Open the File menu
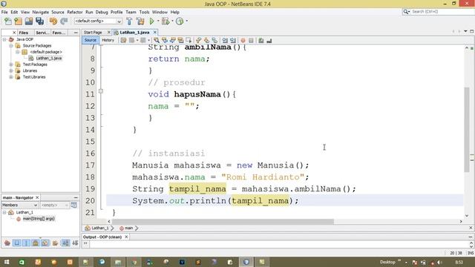475x267 pixels. [x=4, y=12]
